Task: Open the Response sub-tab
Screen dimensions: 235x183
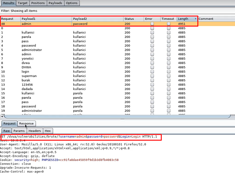Action: click(27, 124)
